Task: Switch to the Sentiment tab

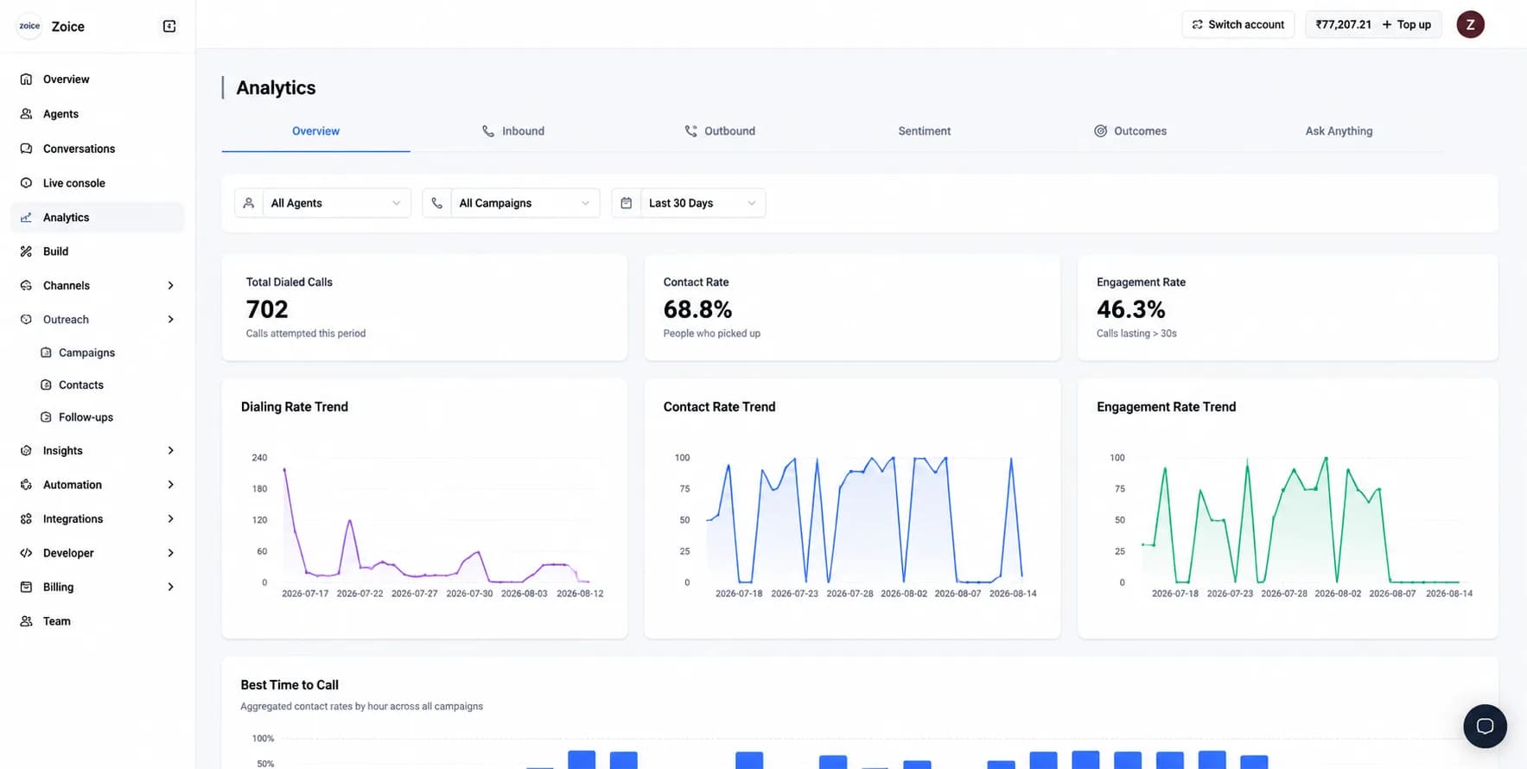Action: coord(924,131)
